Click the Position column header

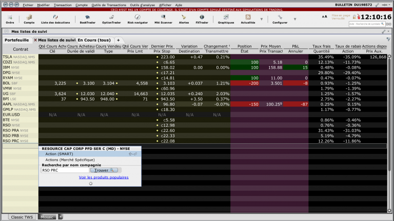[x=245, y=47]
